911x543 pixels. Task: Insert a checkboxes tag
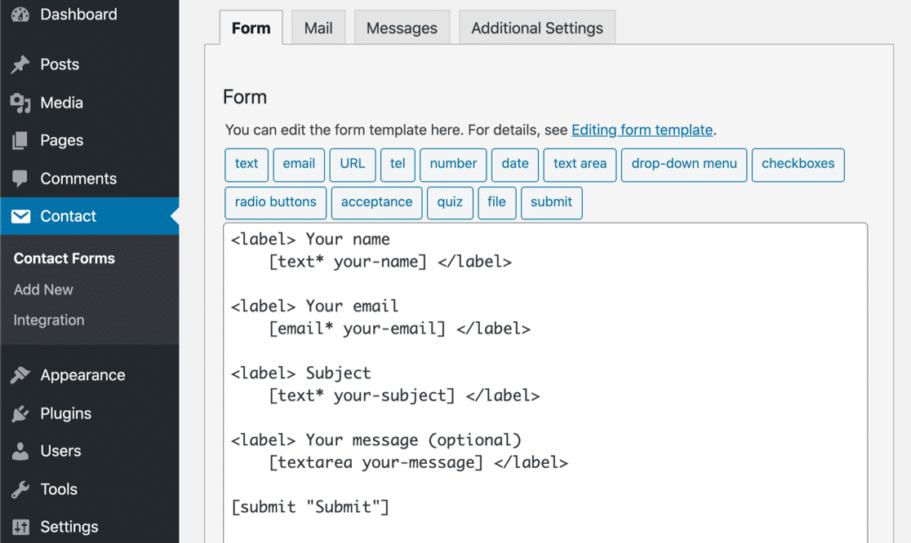coord(798,165)
